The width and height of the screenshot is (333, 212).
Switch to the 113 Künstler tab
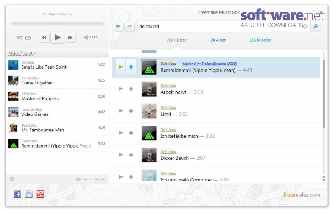[x=260, y=40]
